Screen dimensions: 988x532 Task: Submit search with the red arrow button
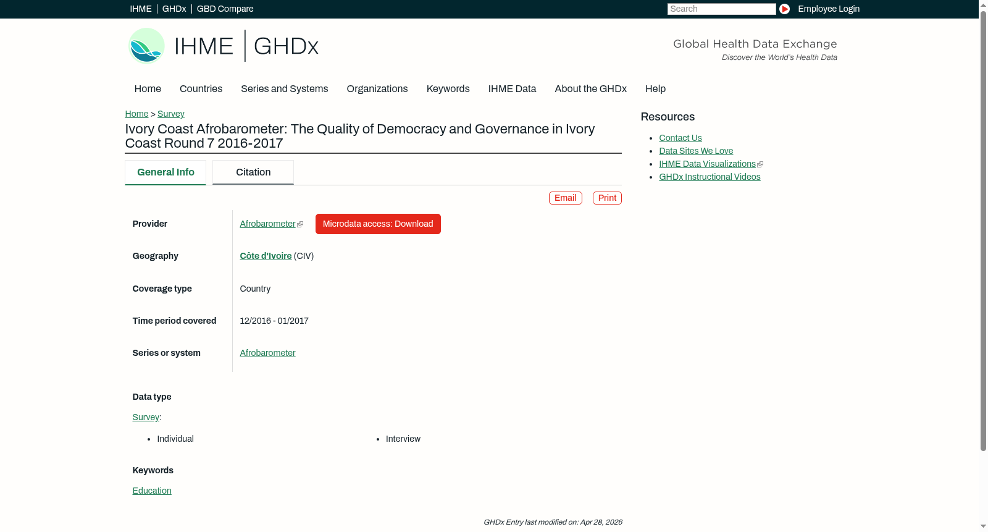click(784, 9)
